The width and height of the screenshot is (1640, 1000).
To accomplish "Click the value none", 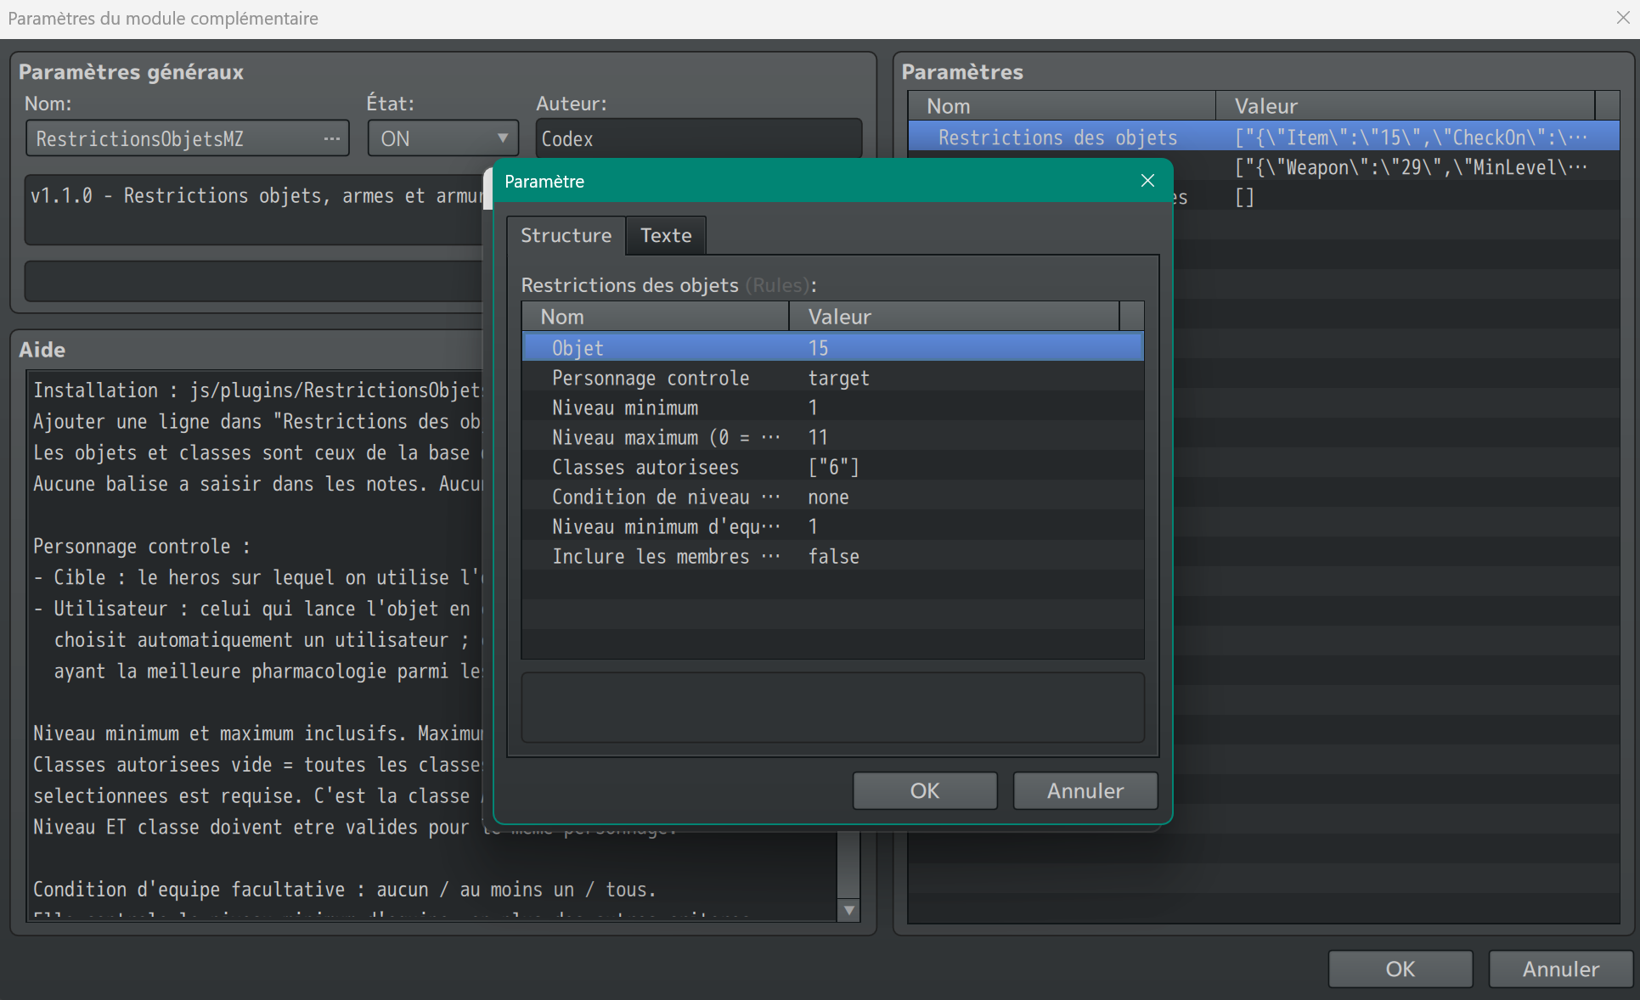I will (x=828, y=497).
